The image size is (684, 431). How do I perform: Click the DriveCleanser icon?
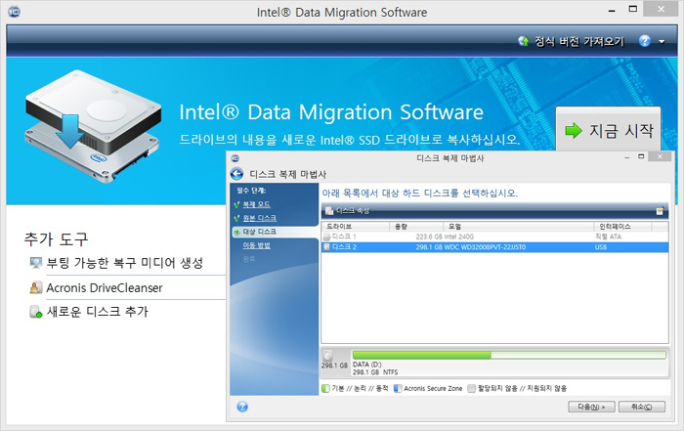point(36,288)
